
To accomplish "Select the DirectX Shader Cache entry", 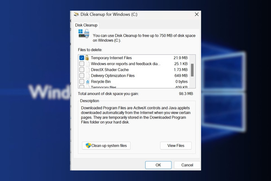I will 110,70.
